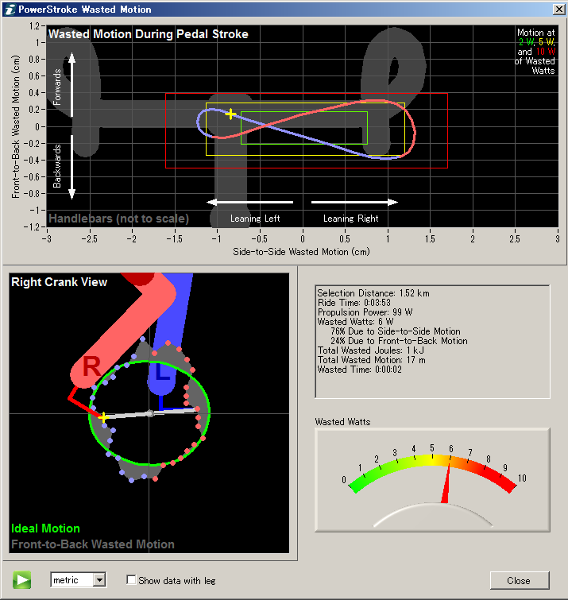Screen dimensions: 568x600
Task: Enable Show data with leg checkbox
Action: (132, 580)
